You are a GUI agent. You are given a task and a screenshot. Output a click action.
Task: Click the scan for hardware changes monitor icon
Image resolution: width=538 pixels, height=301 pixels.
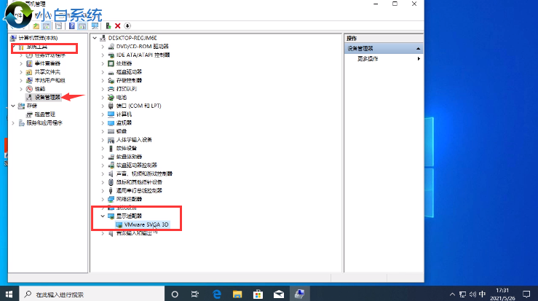click(x=95, y=26)
